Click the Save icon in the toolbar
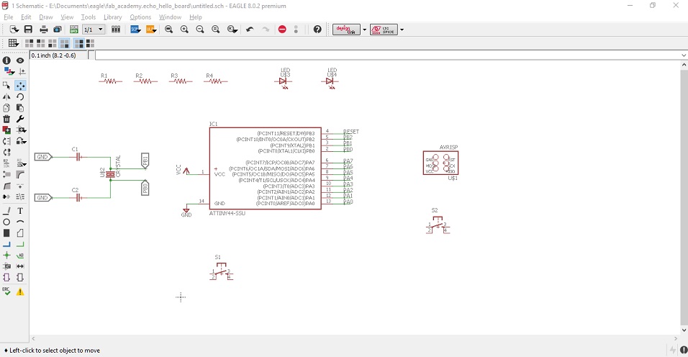This screenshot has height=357, width=688. (28, 30)
